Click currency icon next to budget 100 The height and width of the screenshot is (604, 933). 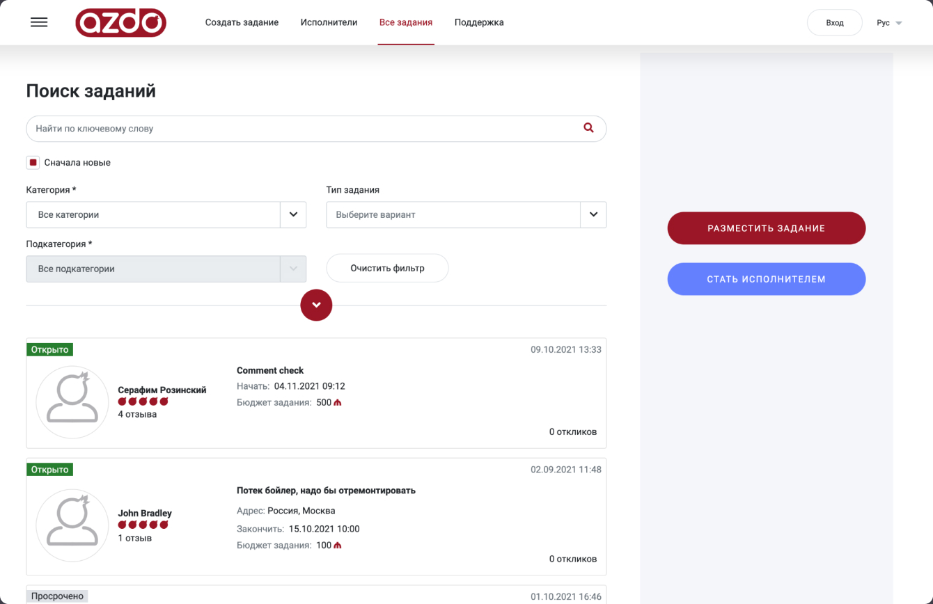point(338,546)
